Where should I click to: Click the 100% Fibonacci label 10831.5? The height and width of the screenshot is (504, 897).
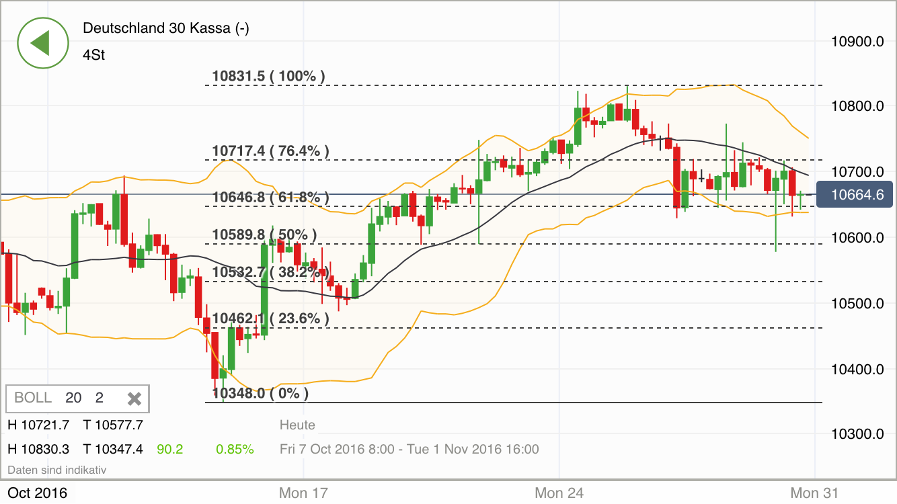click(x=268, y=76)
